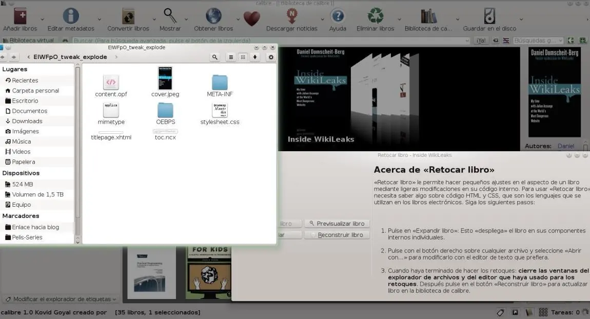
Task: Open Búsquedas guardadas dropdown
Action: (x=538, y=41)
